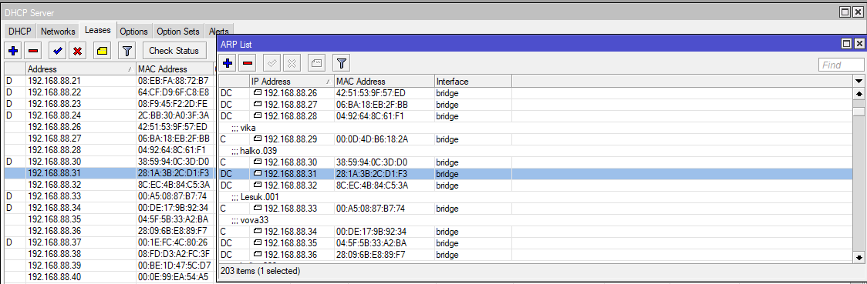Click the halko.039 comment row
Screen dimensions: 867x284
coord(536,151)
